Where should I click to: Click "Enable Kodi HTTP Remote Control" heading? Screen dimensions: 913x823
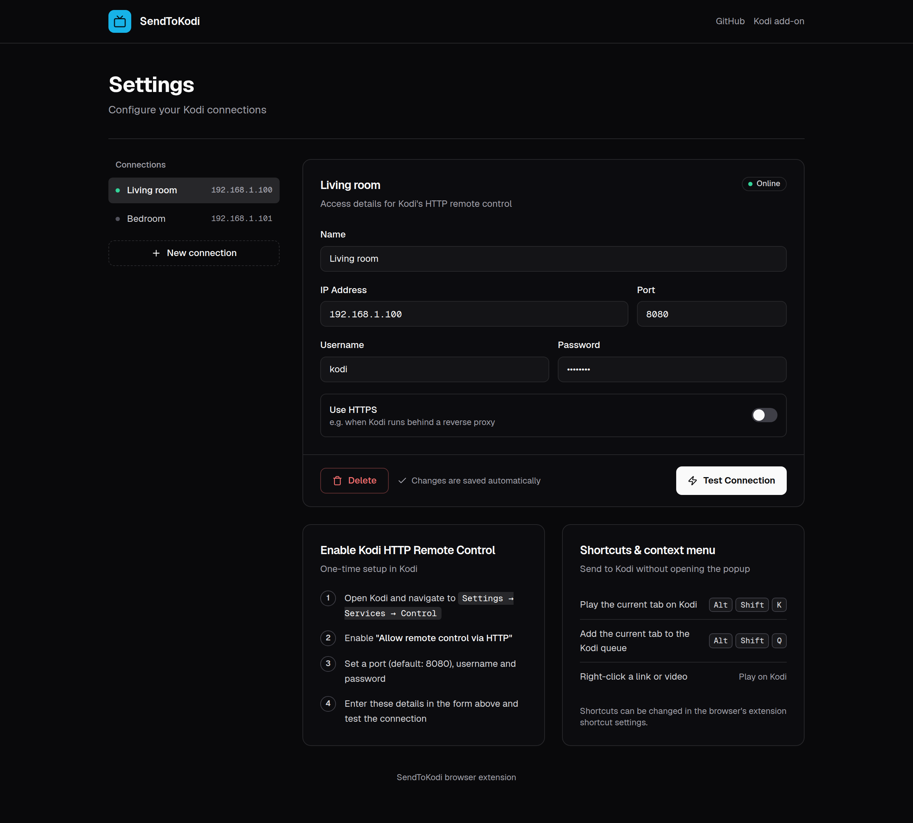click(x=407, y=550)
